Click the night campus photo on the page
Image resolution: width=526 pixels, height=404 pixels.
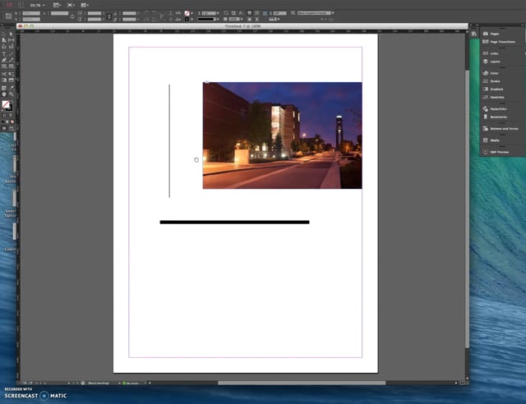(x=282, y=135)
